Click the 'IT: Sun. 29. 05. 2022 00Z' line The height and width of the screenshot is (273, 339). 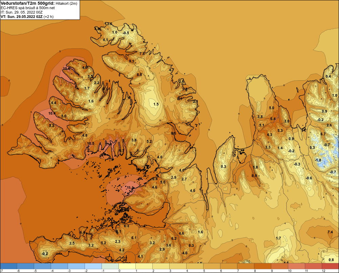click(21, 12)
